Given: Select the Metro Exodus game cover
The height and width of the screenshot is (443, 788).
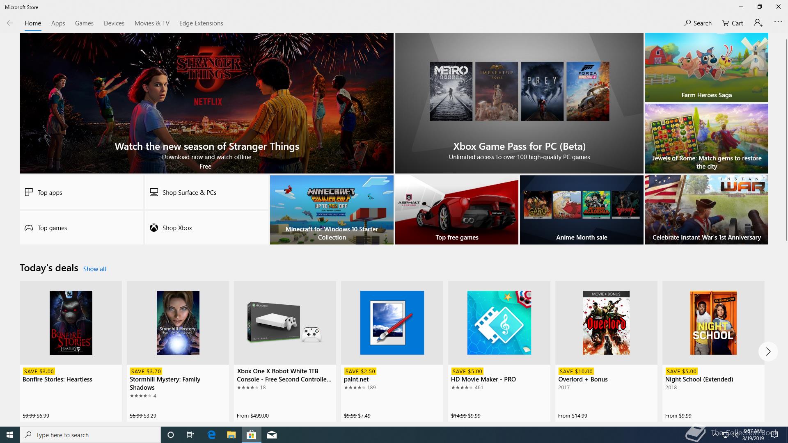Looking at the screenshot, I should tap(451, 91).
